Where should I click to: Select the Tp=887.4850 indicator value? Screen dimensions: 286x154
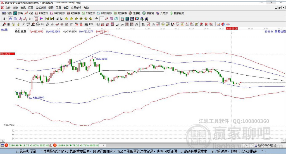(36, 31)
